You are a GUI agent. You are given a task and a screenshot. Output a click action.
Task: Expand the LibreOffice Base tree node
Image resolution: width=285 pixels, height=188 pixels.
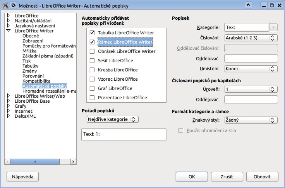tap(9, 101)
